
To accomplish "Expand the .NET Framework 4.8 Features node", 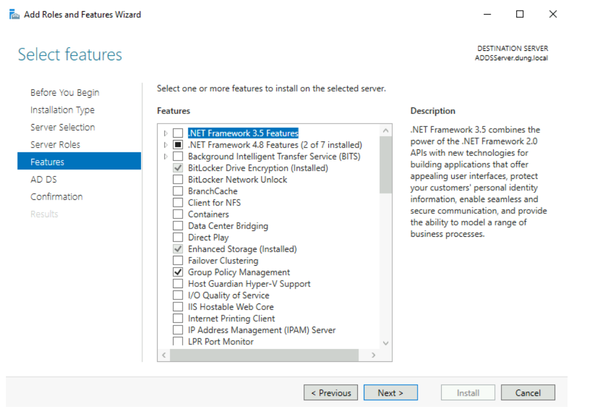I will pyautogui.click(x=165, y=145).
